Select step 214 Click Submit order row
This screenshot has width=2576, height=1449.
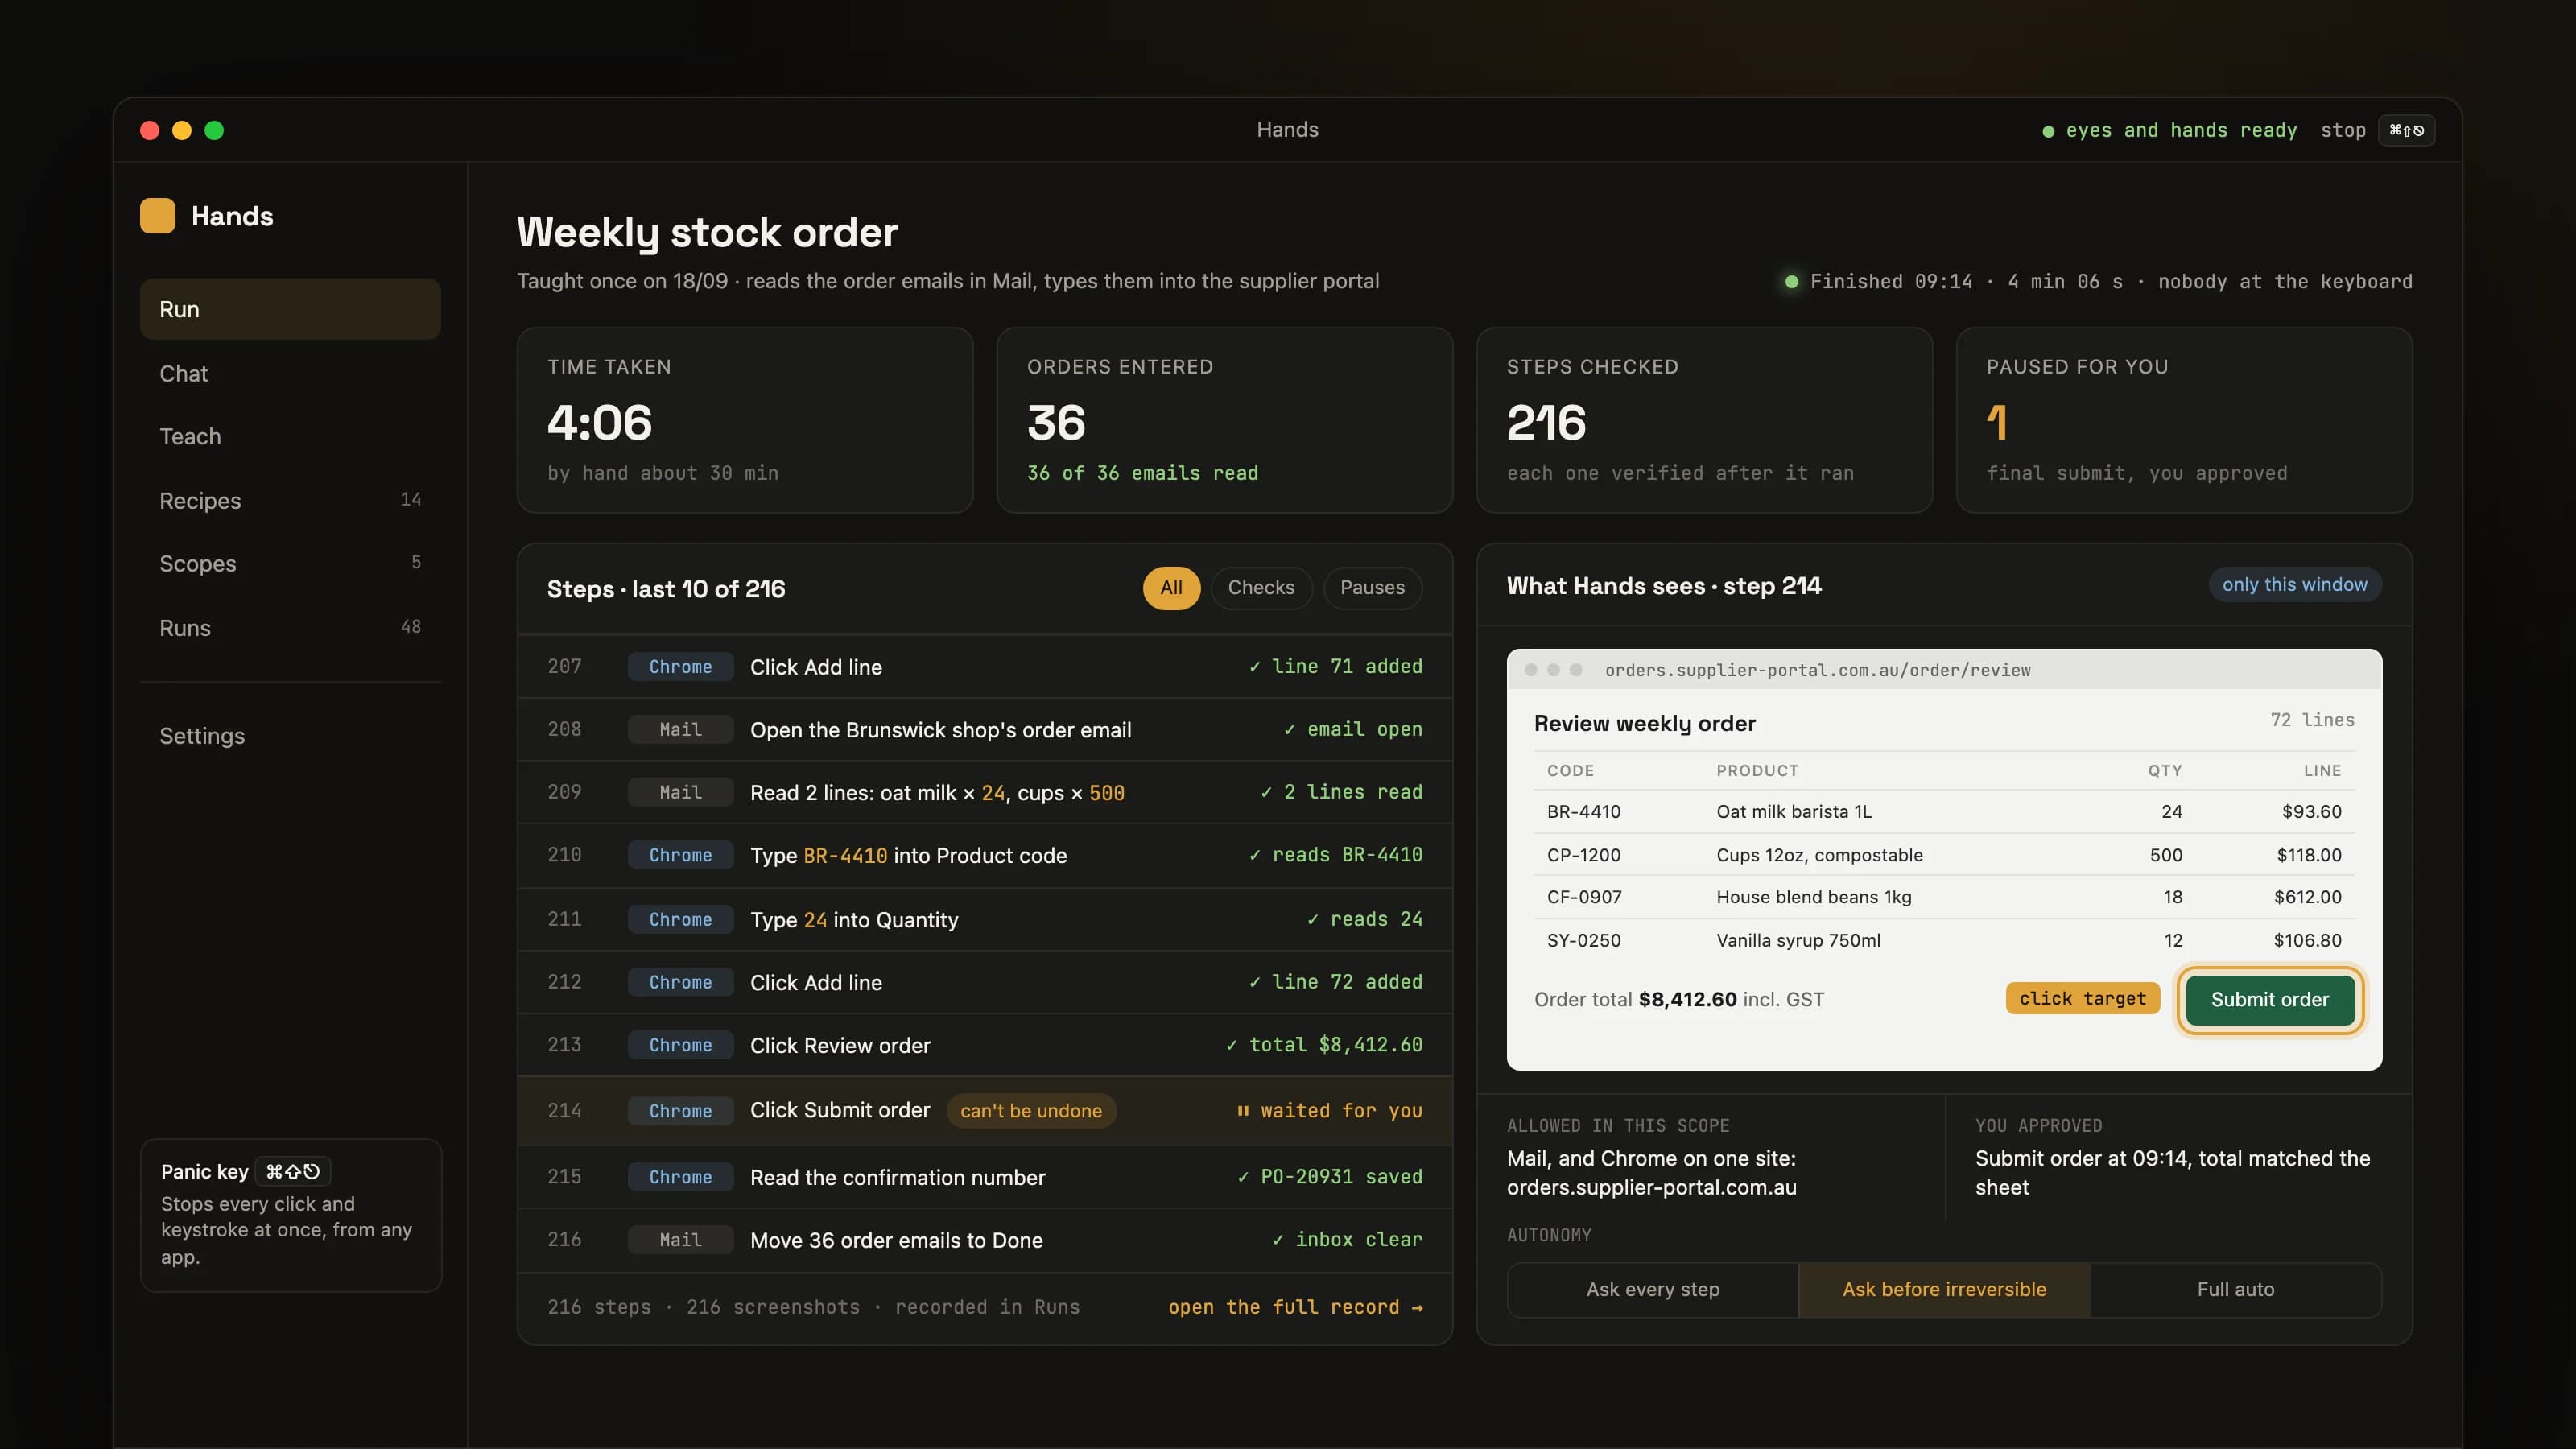tap(984, 1111)
